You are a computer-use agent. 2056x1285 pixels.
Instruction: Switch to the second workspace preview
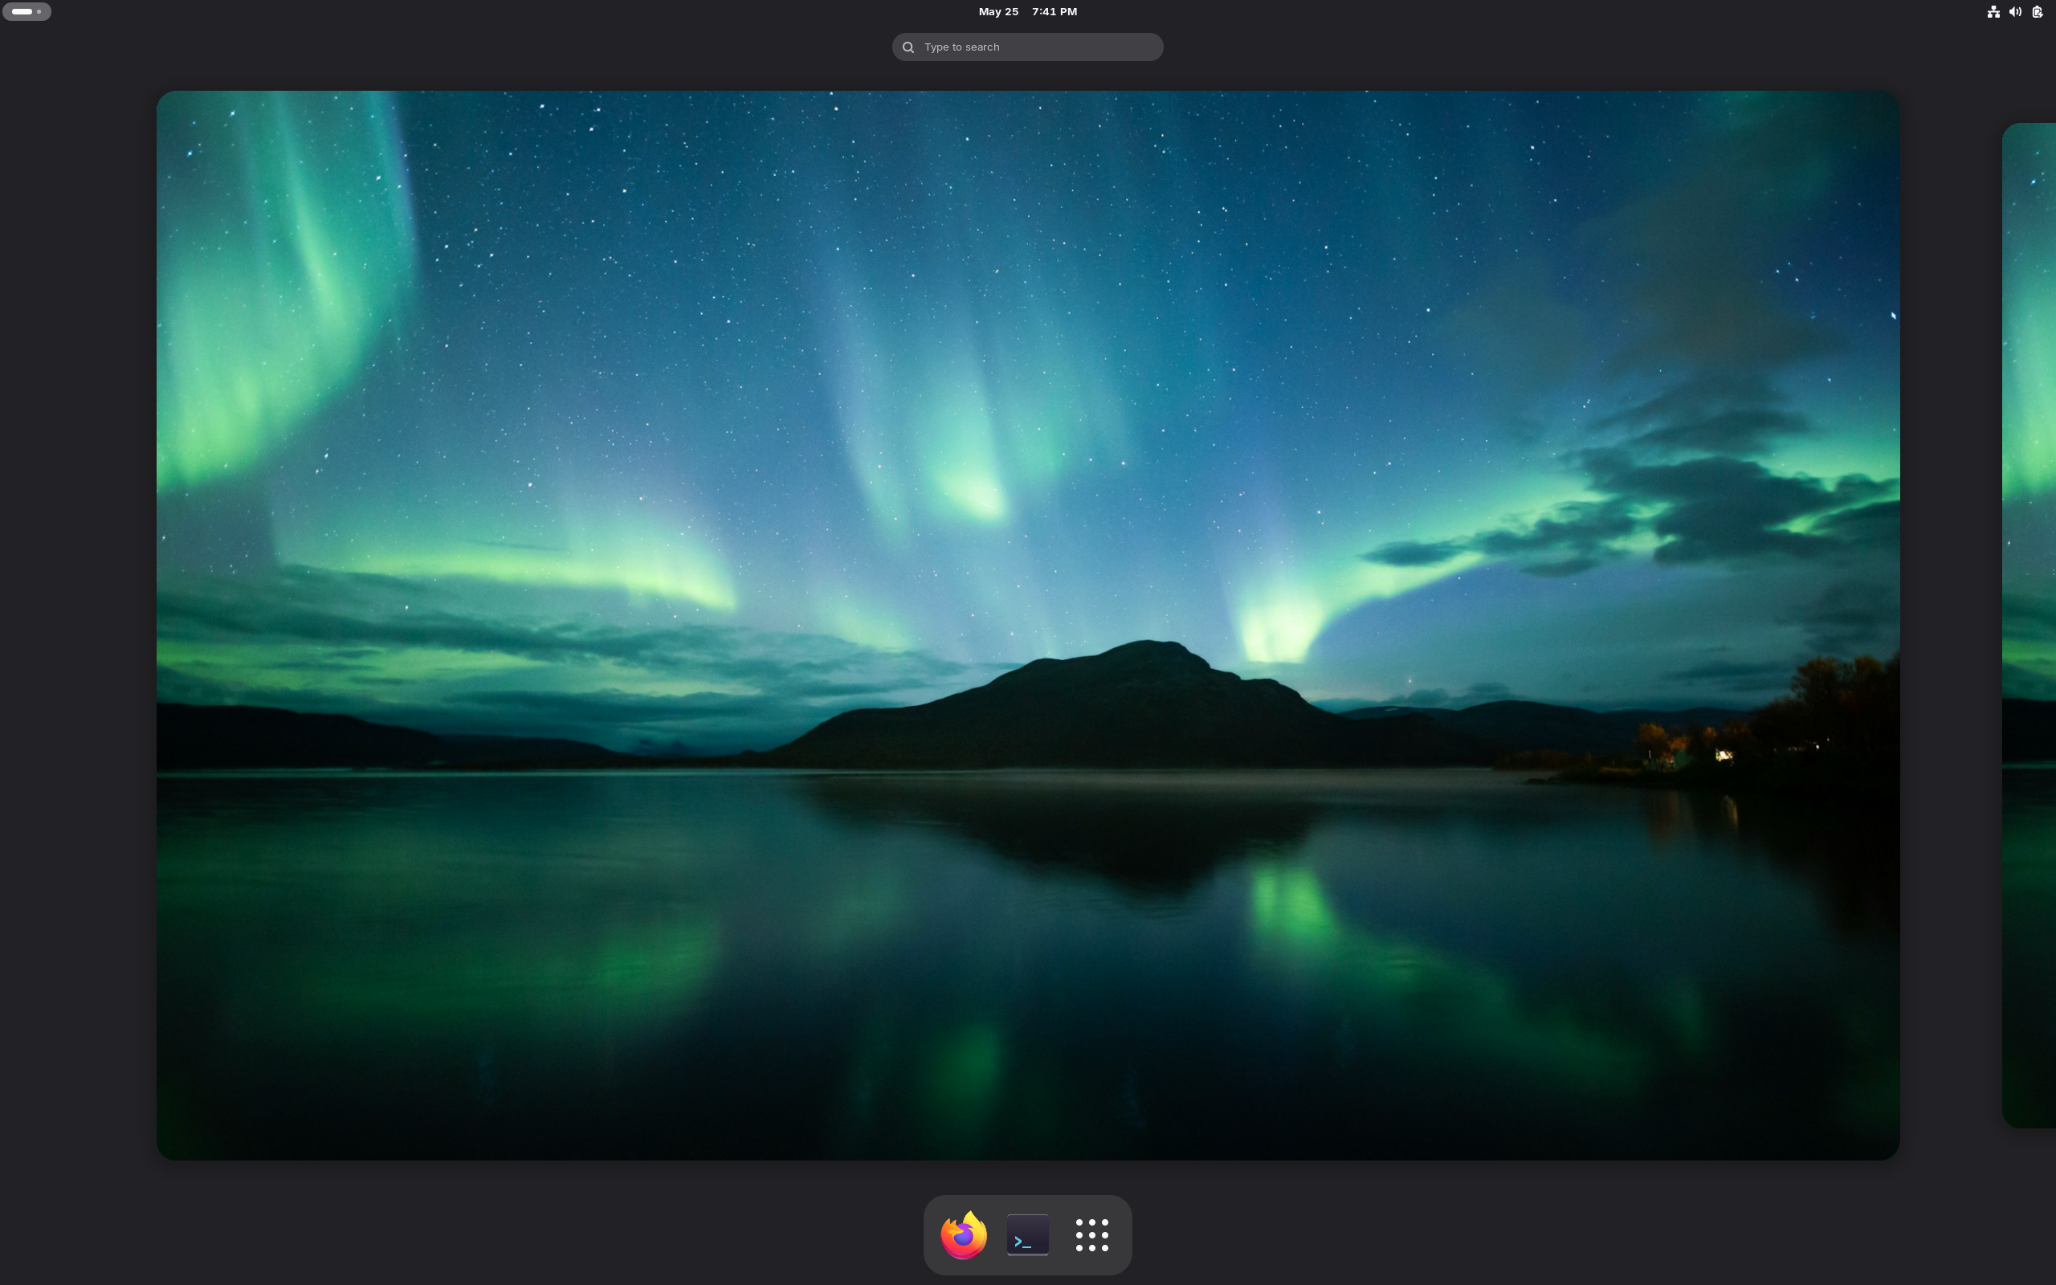click(x=2030, y=626)
